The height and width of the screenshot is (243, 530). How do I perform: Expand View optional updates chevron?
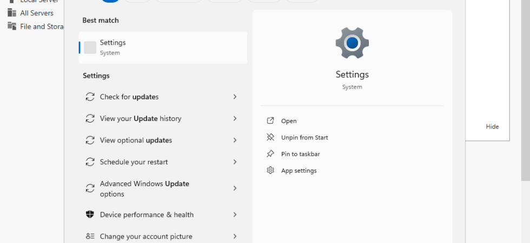click(x=235, y=140)
